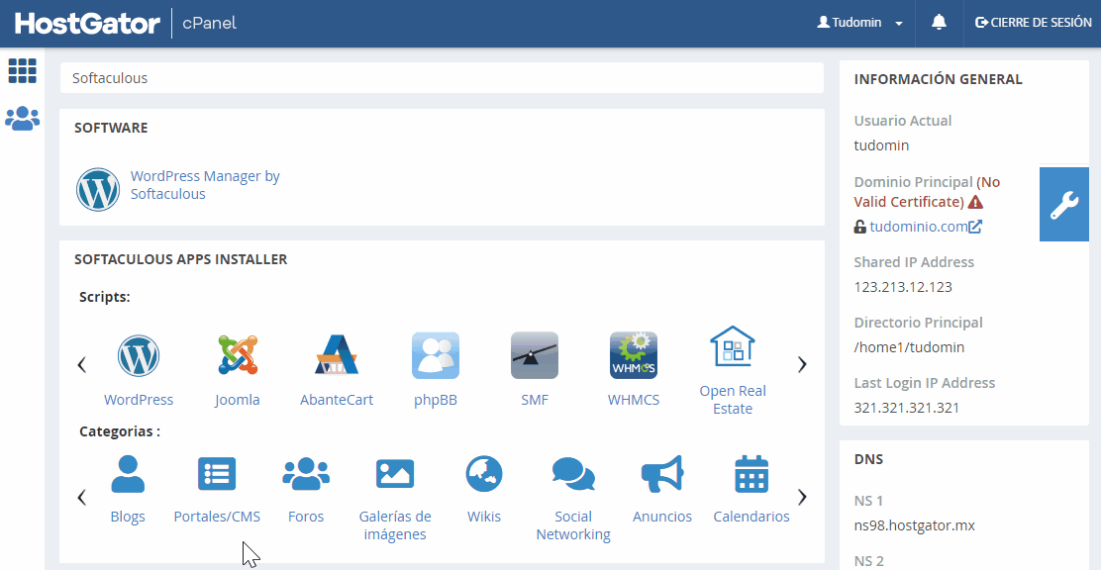The height and width of the screenshot is (570, 1101).
Task: Select the Joomla script icon
Action: tap(238, 356)
